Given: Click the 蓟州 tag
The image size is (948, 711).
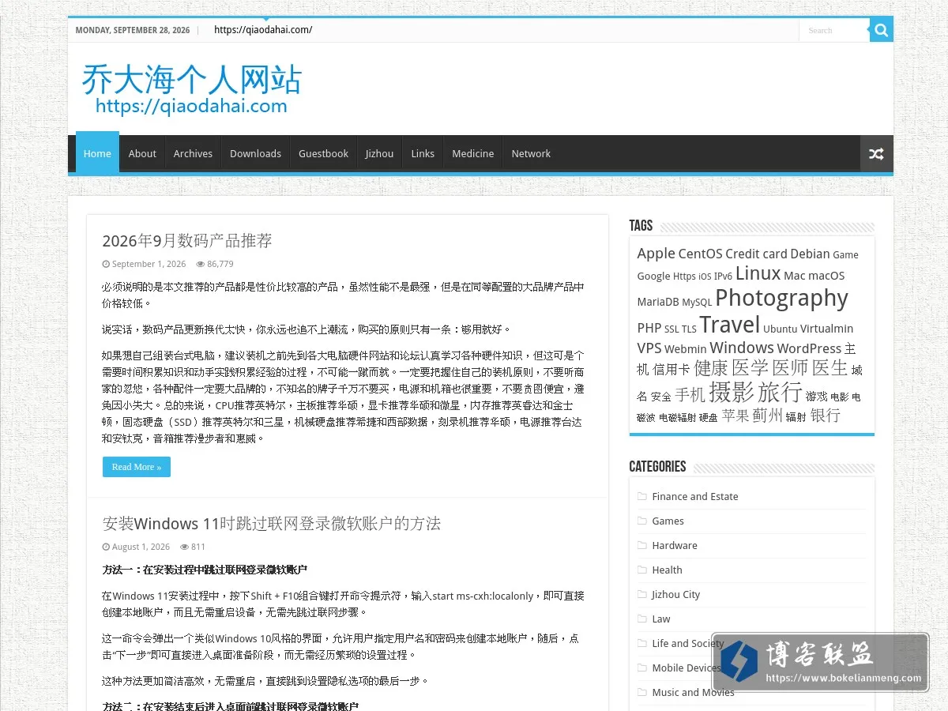Looking at the screenshot, I should (x=767, y=416).
